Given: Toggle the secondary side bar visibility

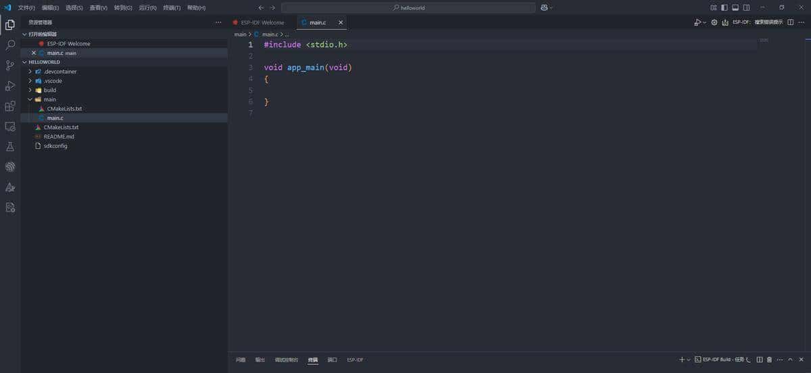Looking at the screenshot, I should [746, 7].
